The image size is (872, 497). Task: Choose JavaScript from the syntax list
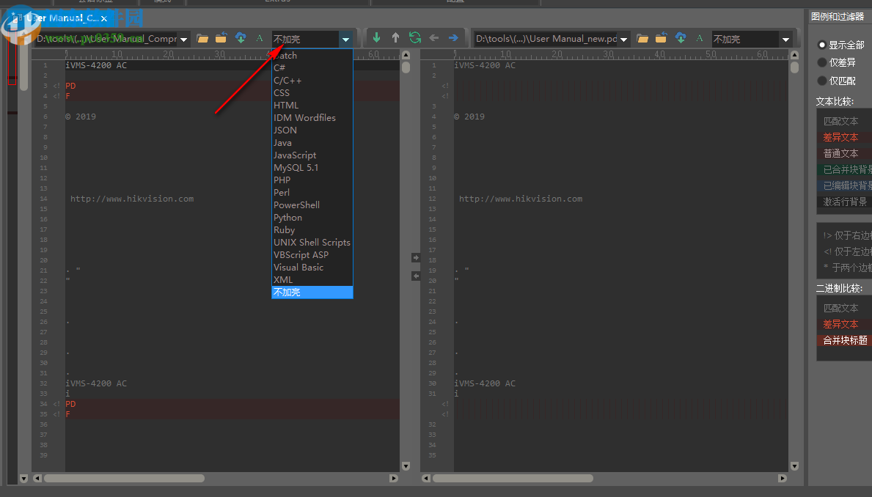(x=295, y=155)
